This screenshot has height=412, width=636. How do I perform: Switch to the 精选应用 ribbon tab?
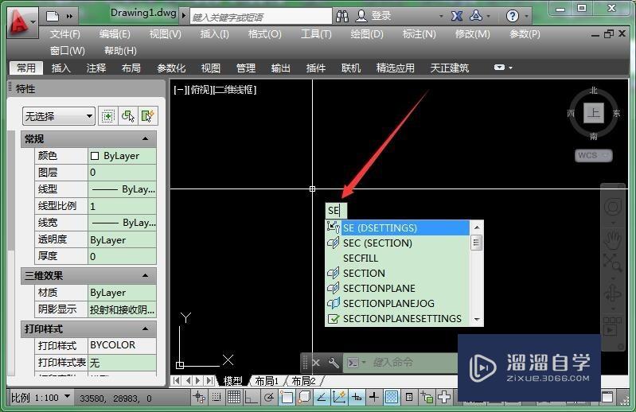click(396, 68)
